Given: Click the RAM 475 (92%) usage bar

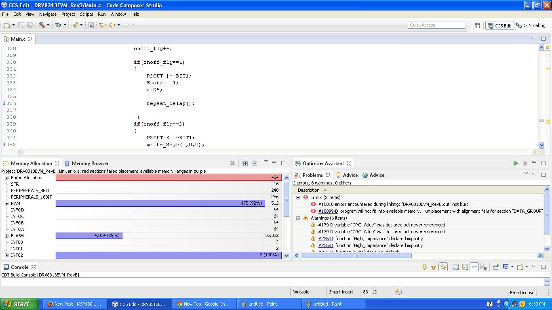Looking at the screenshot, I should 160,203.
